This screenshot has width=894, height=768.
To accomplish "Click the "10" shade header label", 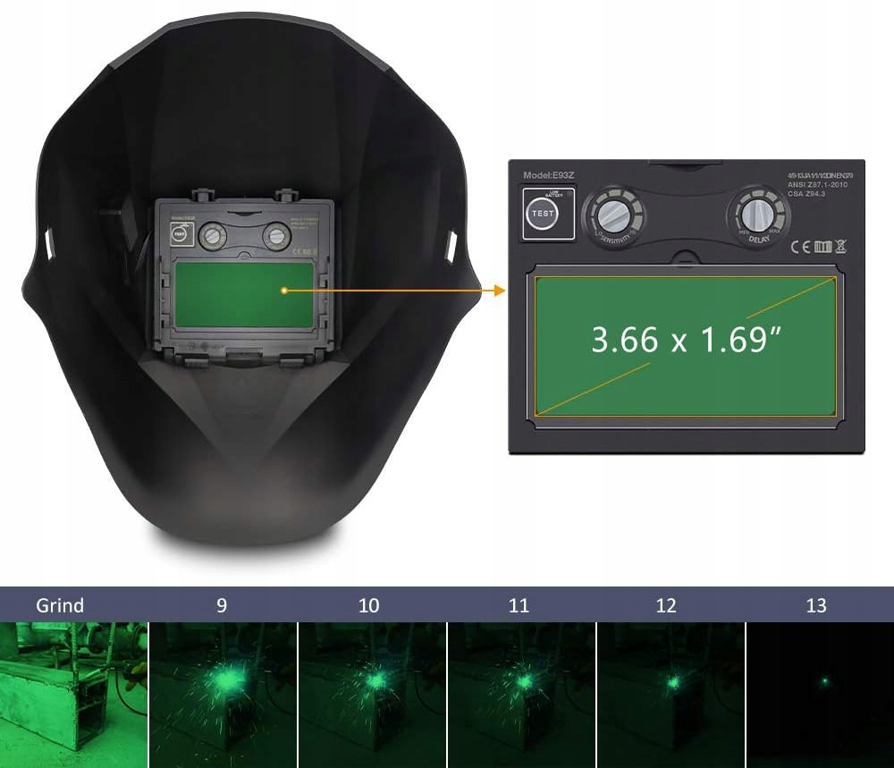I will point(368,605).
